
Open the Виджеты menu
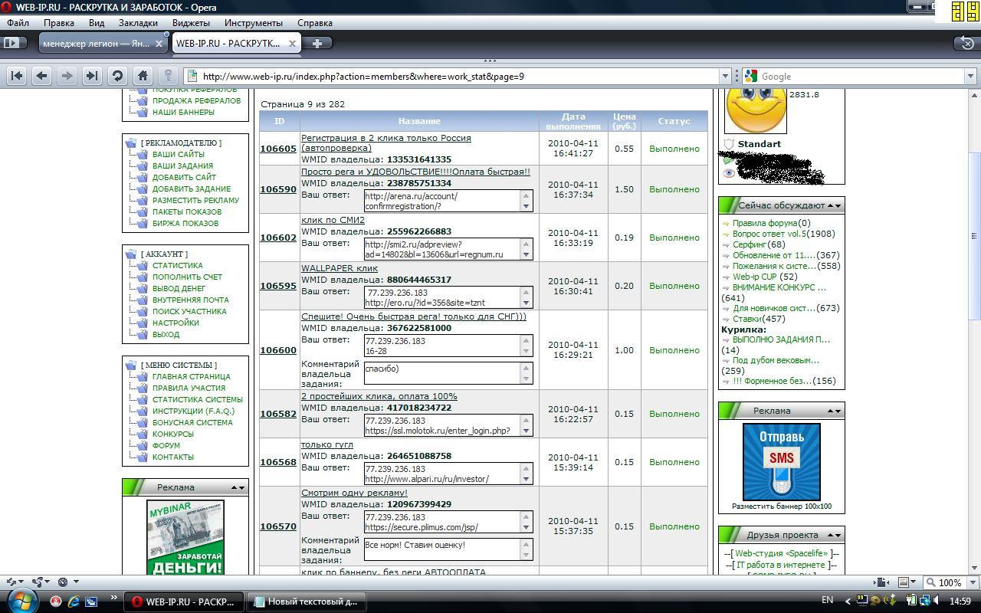tap(191, 23)
